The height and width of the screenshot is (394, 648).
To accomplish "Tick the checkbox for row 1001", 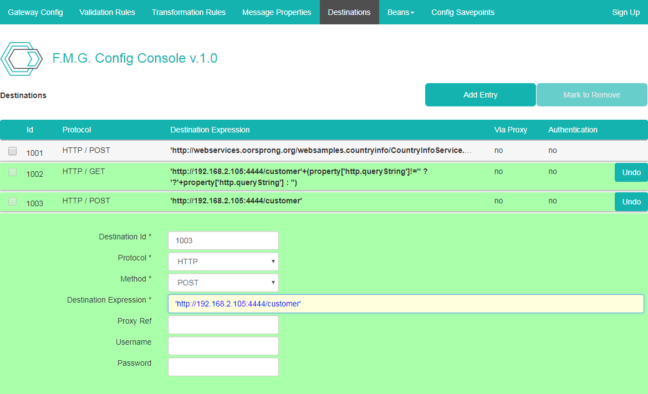I will [13, 151].
